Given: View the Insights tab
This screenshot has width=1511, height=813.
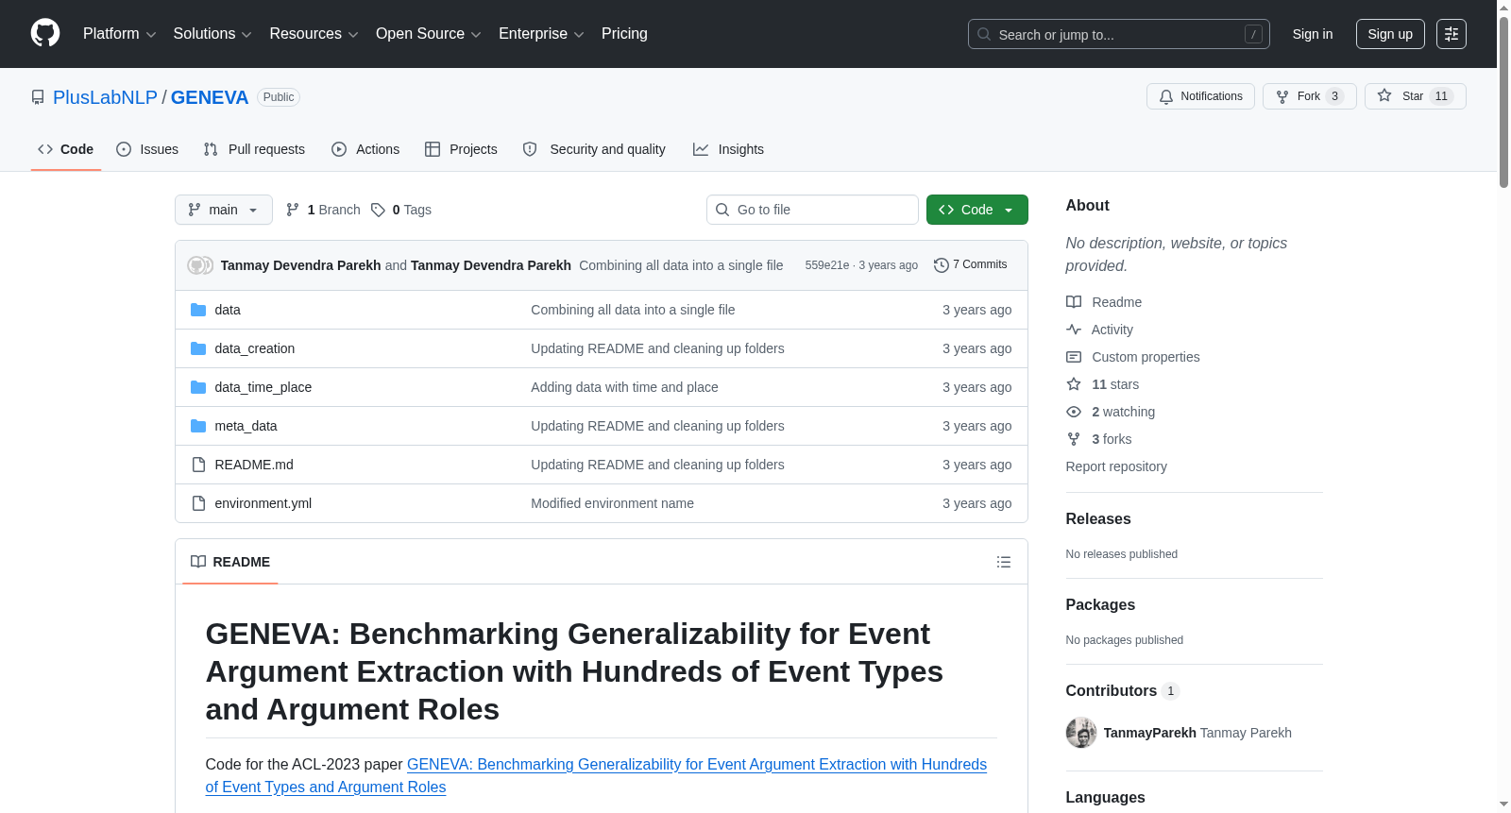Looking at the screenshot, I should tap(728, 149).
